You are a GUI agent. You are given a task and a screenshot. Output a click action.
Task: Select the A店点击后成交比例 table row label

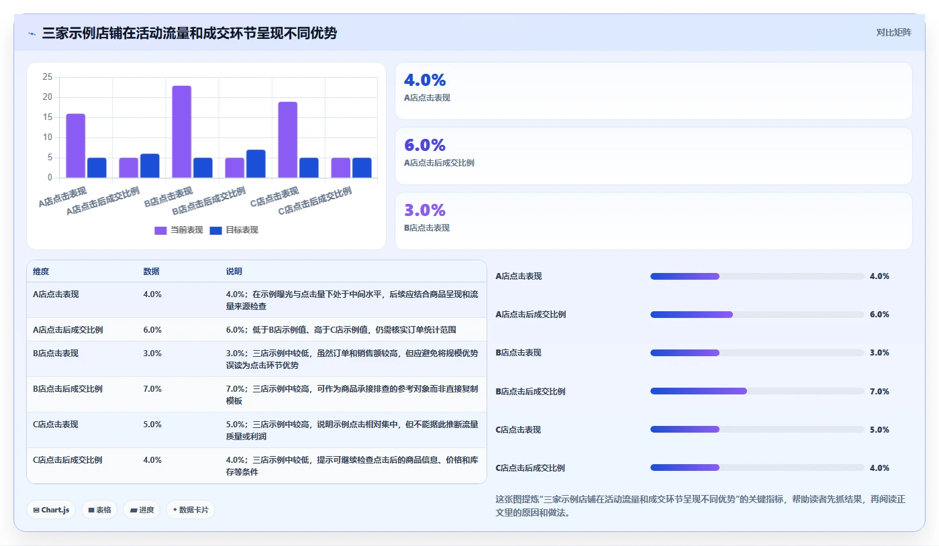click(x=68, y=330)
